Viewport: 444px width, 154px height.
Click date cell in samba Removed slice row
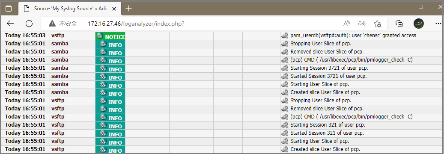click(25, 52)
